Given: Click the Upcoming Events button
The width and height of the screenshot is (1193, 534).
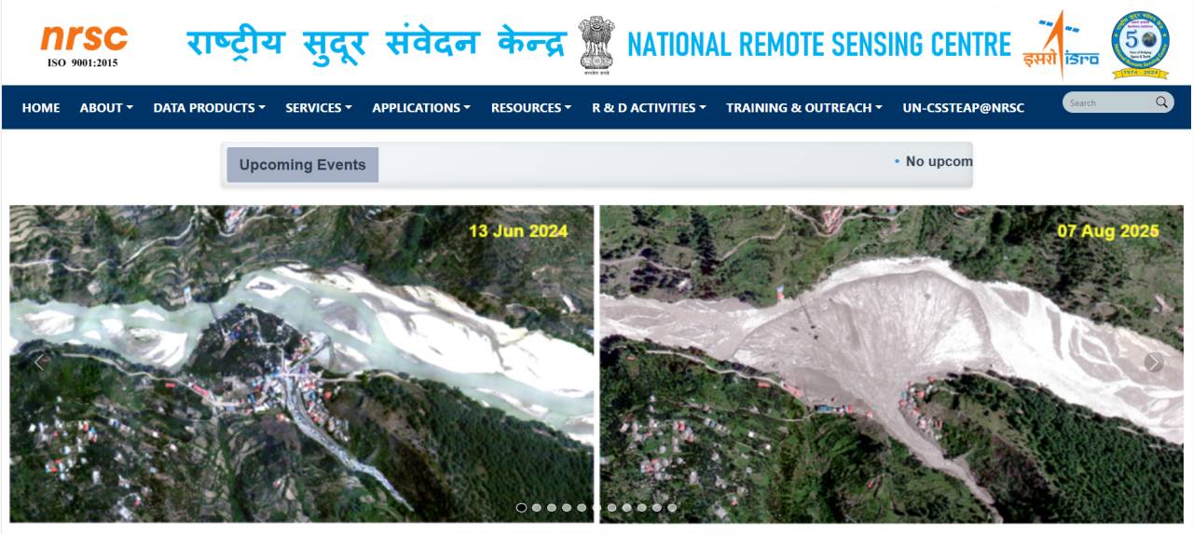Looking at the screenshot, I should [x=302, y=165].
